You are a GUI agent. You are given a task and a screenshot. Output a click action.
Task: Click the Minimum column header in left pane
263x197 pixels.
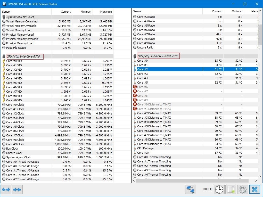tap(83, 12)
